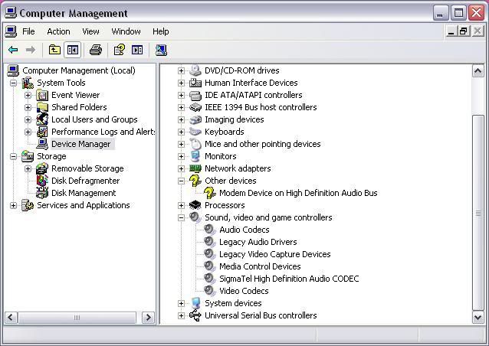This screenshot has width=489, height=346.
Task: Select Performance Logs and Alerts
Action: pyautogui.click(x=103, y=132)
